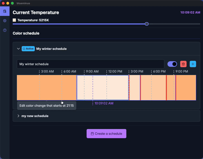Toggle the My winter schedule enable switch
This screenshot has width=203, height=159.
[172, 64]
